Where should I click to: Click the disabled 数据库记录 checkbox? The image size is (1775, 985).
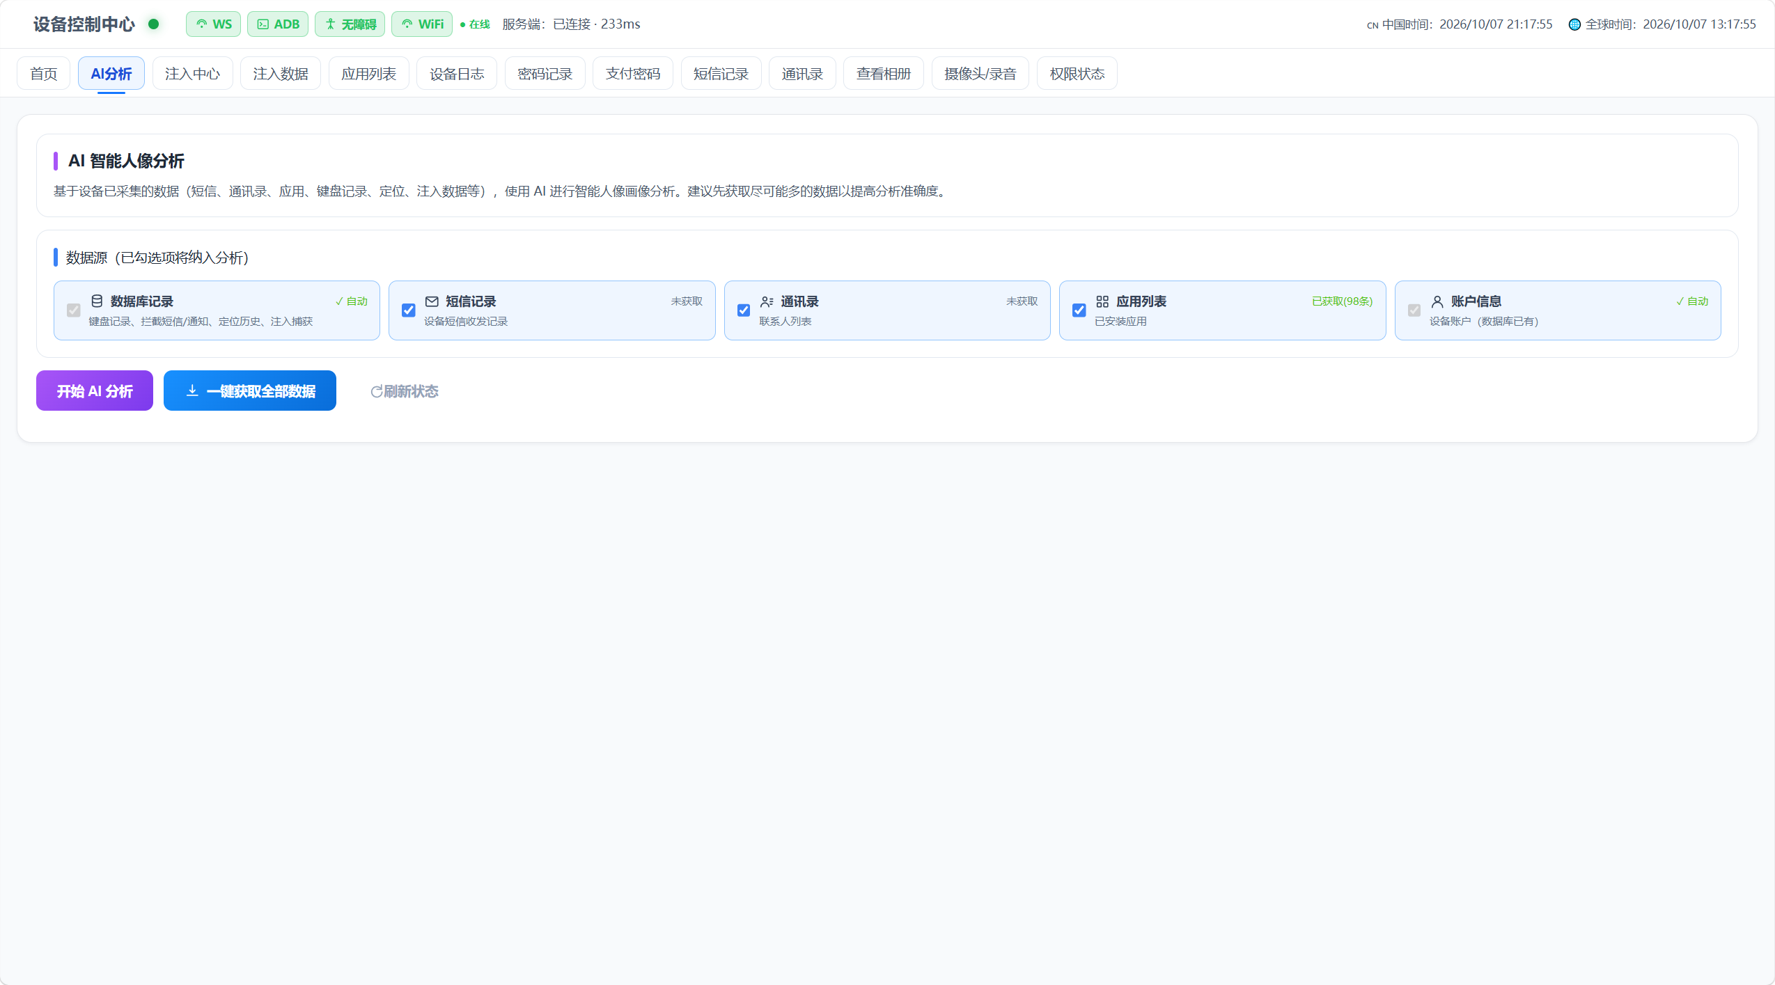click(74, 310)
